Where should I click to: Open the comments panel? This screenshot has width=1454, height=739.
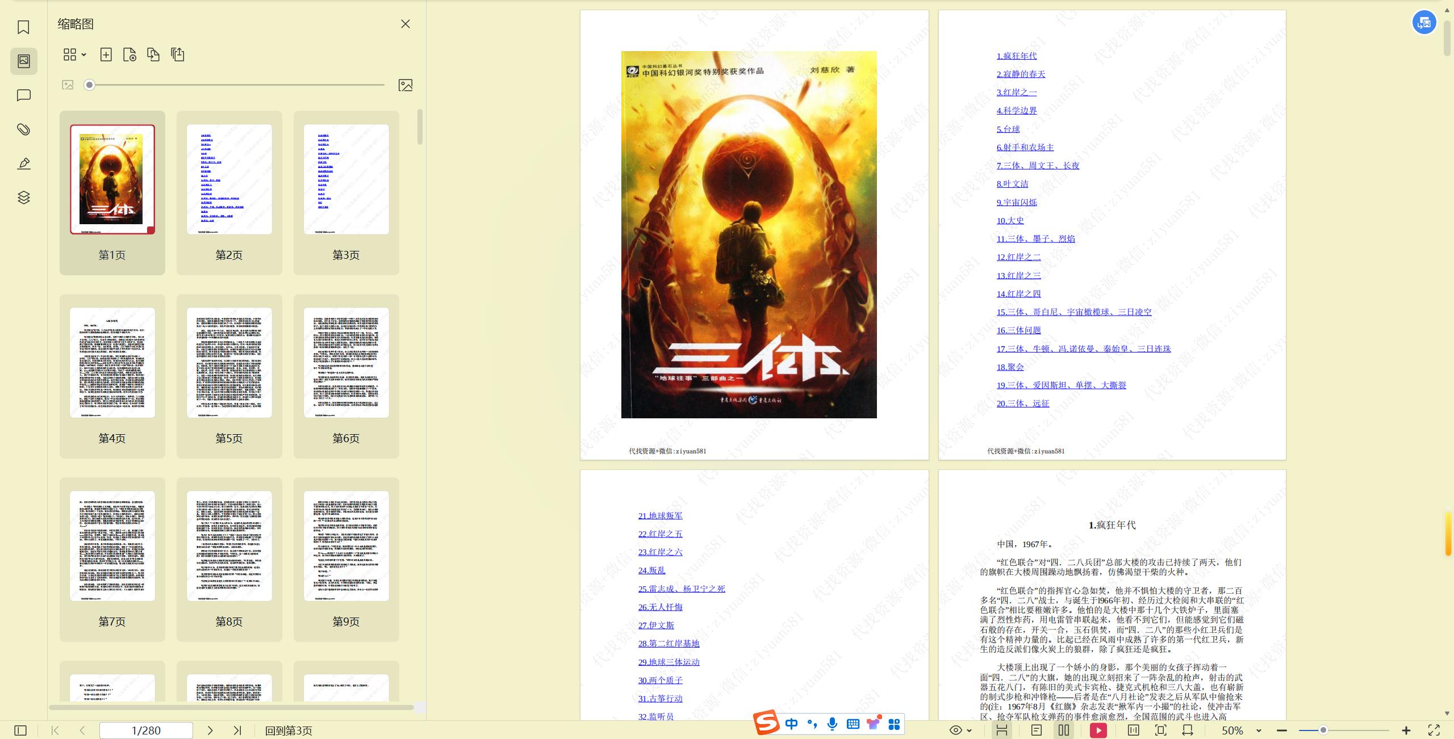23,95
